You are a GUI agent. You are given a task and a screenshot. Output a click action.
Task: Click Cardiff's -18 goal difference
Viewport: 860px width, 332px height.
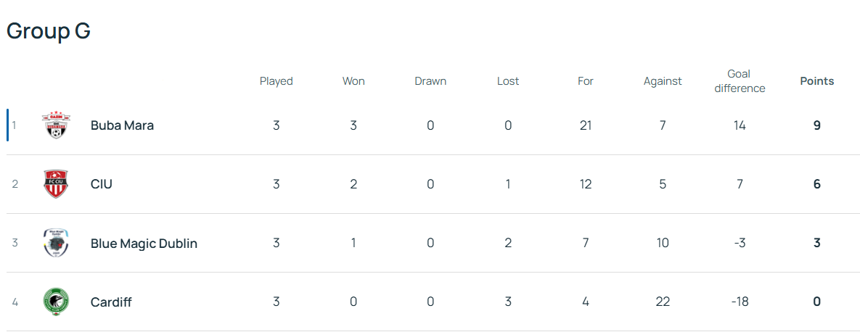click(x=740, y=302)
